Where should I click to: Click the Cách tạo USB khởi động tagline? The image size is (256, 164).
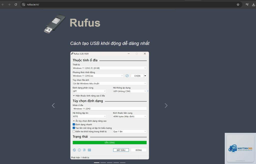coord(110,43)
